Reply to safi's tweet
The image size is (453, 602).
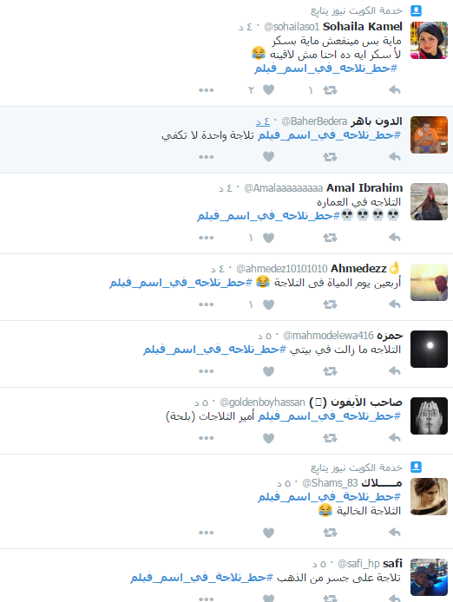[395, 598]
